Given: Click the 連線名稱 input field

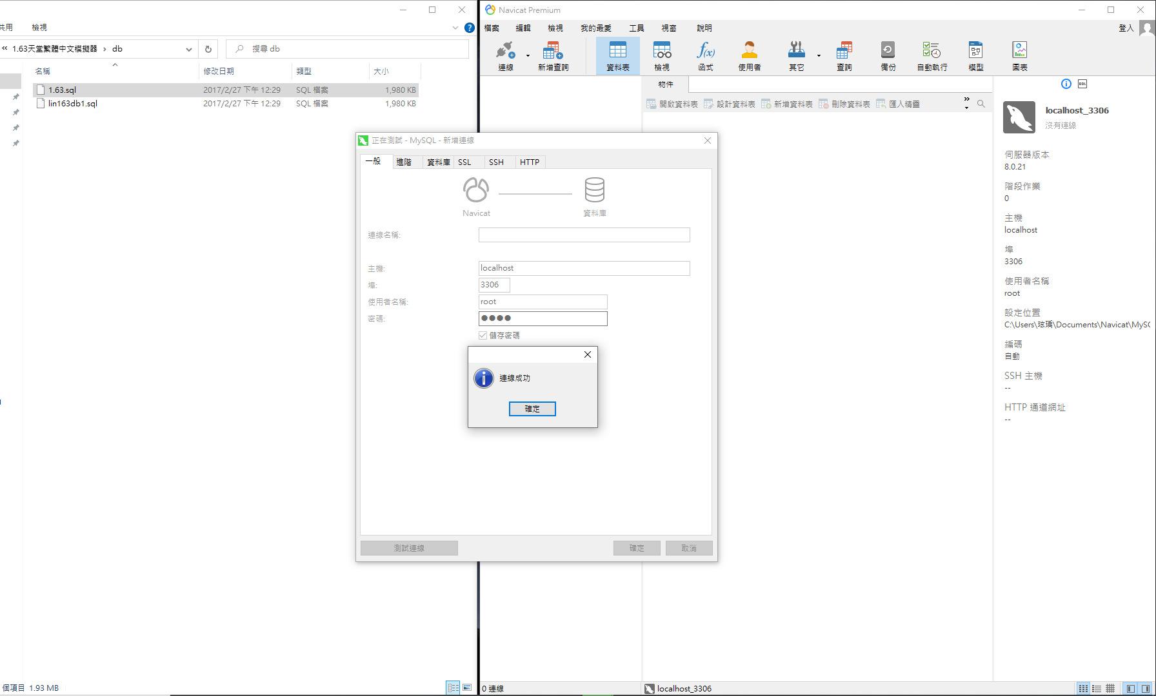Looking at the screenshot, I should (584, 235).
